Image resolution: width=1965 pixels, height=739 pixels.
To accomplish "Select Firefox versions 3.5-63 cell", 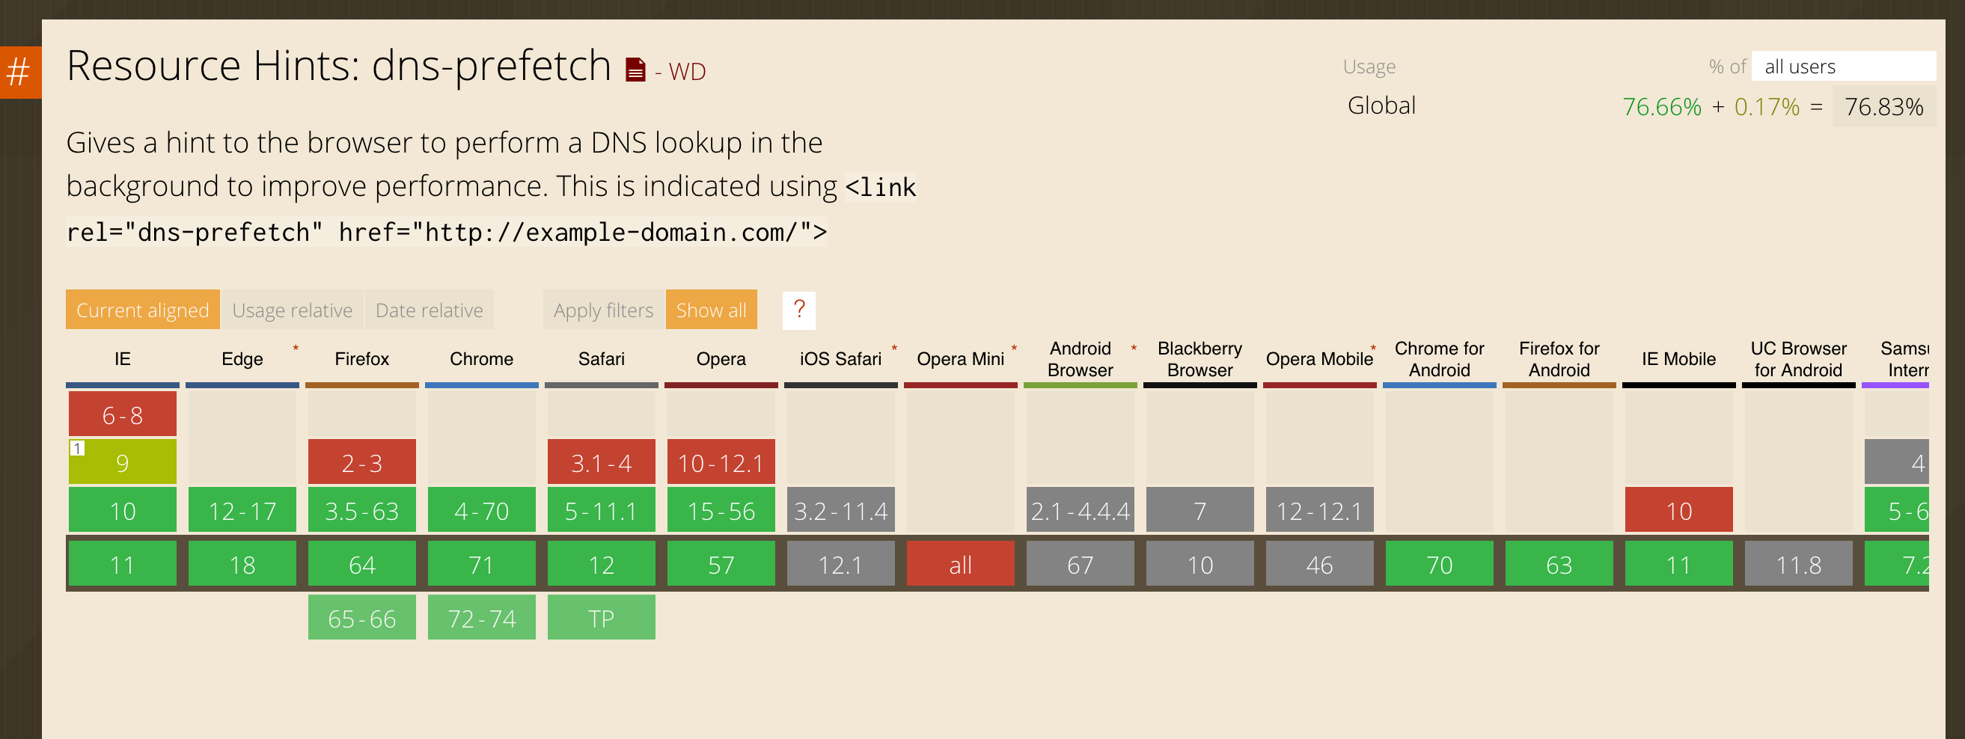I will point(362,509).
